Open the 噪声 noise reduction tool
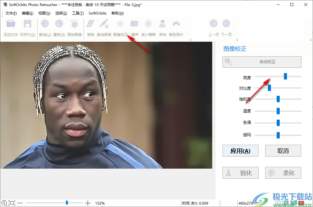 click(x=134, y=27)
